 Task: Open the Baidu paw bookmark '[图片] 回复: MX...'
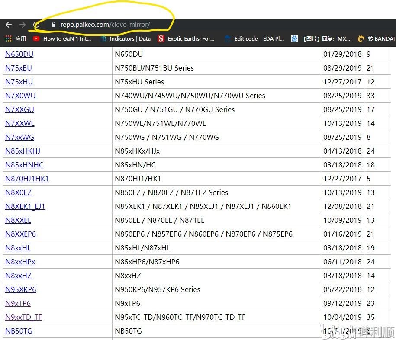click(x=321, y=38)
